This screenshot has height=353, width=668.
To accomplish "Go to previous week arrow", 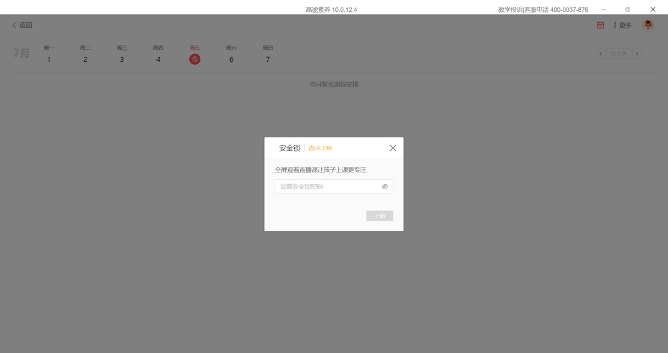I will click(600, 54).
